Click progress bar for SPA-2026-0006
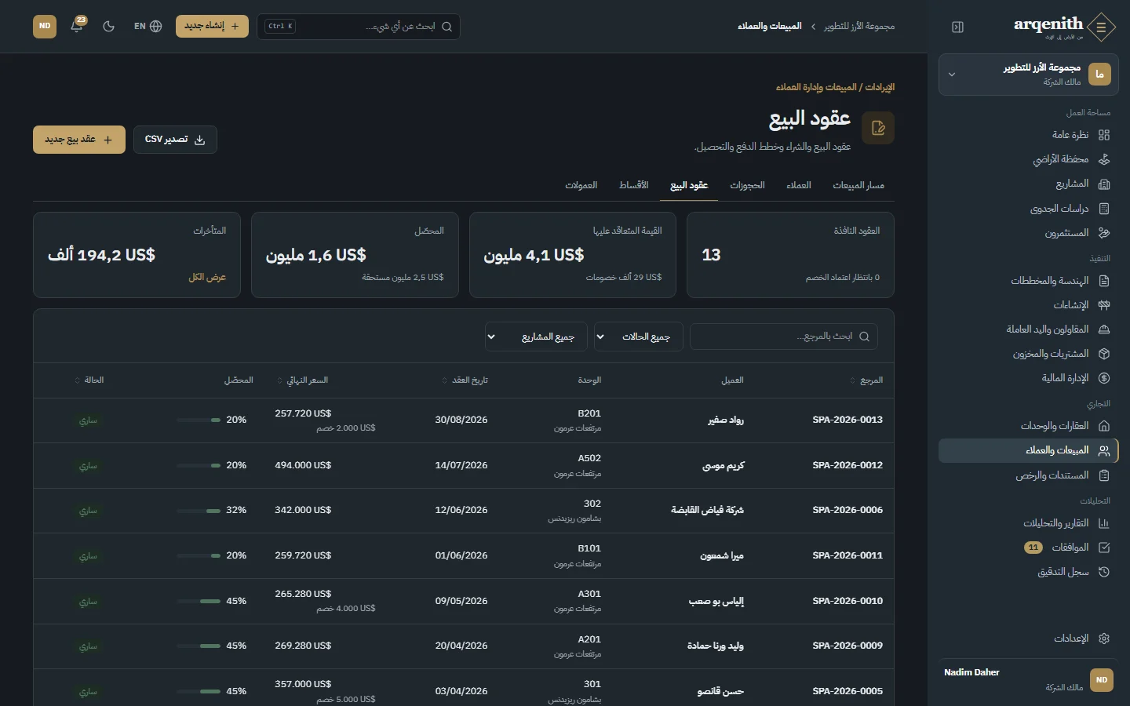The image size is (1130, 706). pos(199,511)
